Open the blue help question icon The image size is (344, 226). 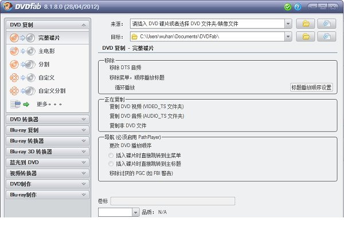(298, 7)
